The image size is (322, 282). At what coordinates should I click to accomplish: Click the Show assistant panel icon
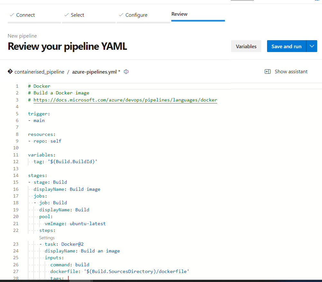coord(267,72)
